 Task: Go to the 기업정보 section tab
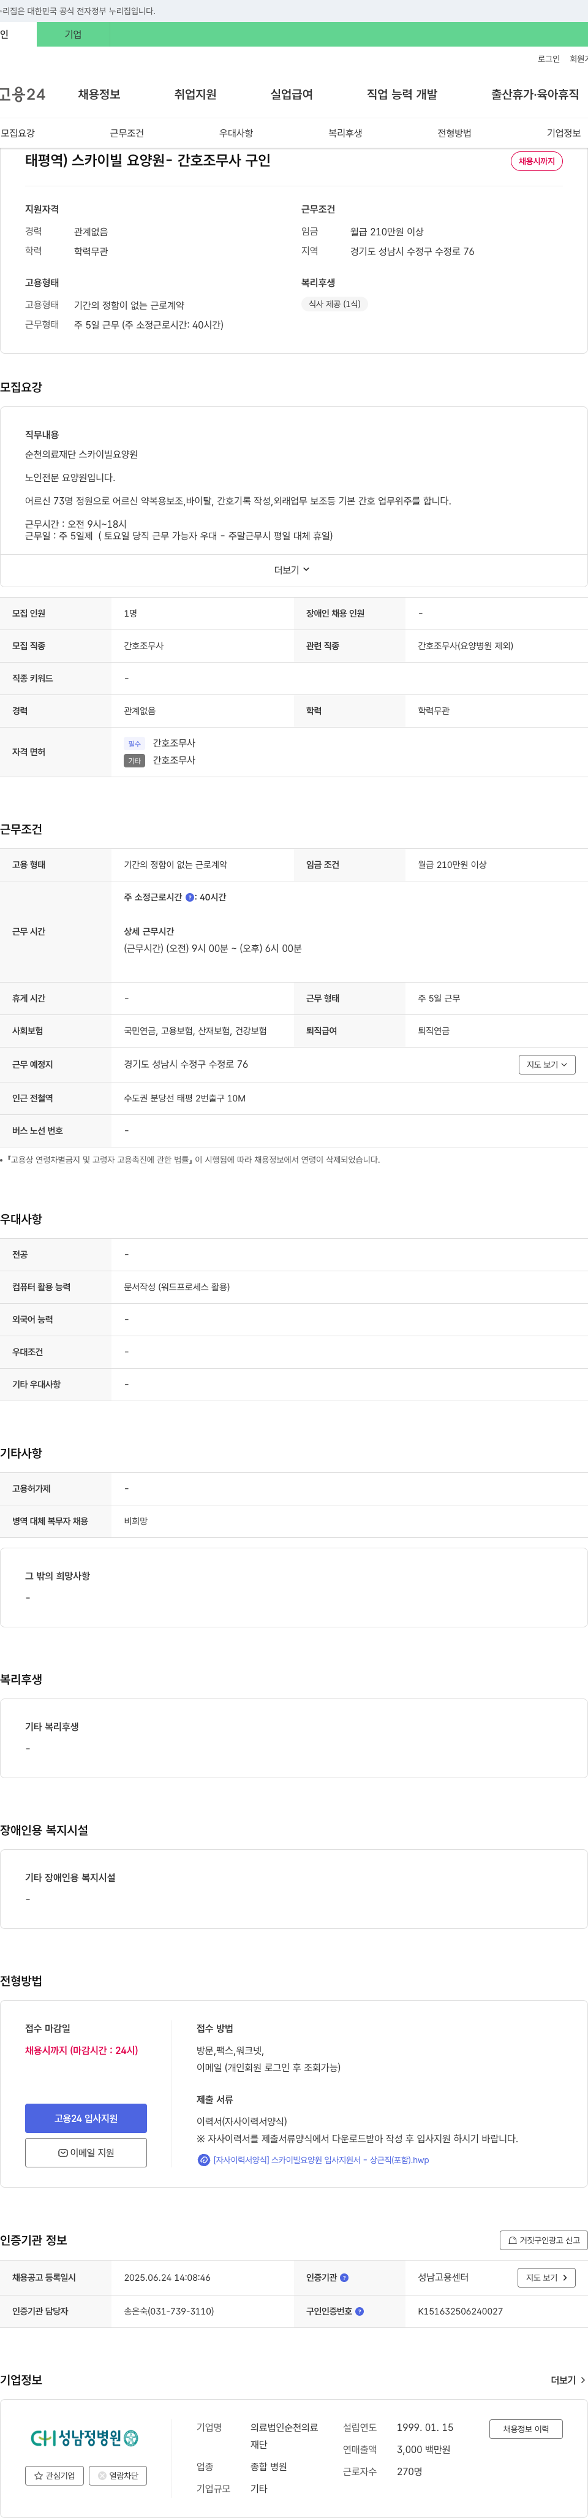click(563, 133)
